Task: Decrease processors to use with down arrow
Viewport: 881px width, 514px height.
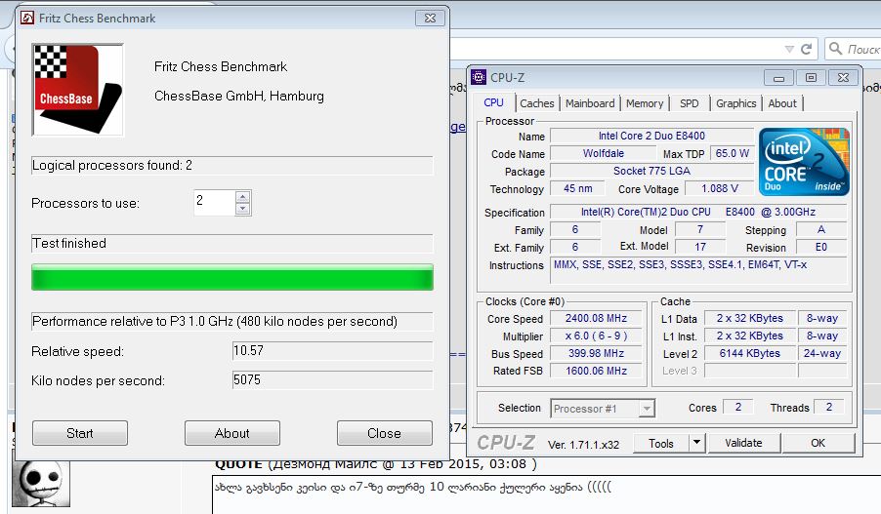Action: (x=243, y=209)
